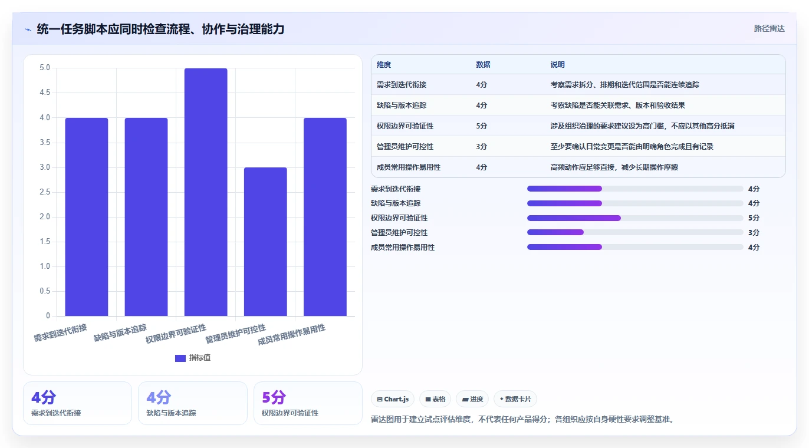Click progress list label 成员常用操作易用性
This screenshot has height=448, width=809.
tap(403, 248)
